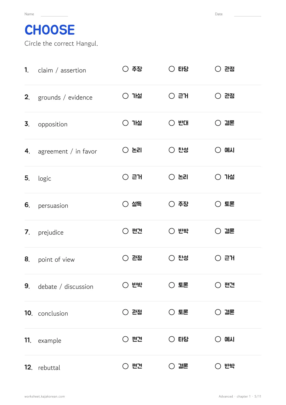The image size is (286, 405).
Task: Select the 타당 circle in question 1
Action: pos(172,69)
